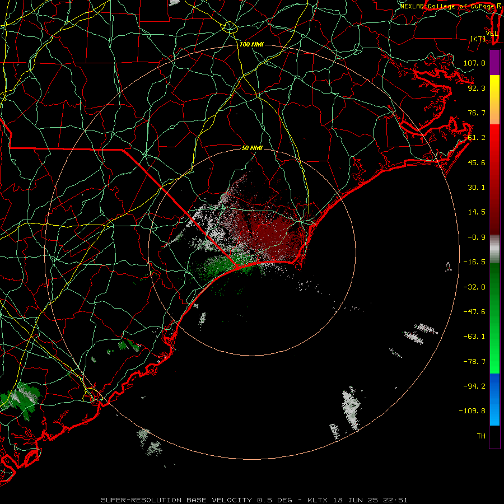Click the green inbound velocity patch along the coast
Viewport: 504px width, 504px height.
[x=225, y=264]
